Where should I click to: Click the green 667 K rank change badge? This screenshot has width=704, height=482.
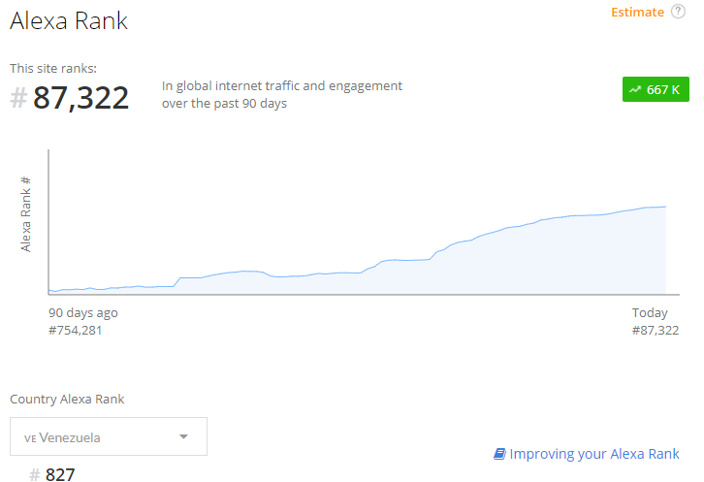[656, 89]
